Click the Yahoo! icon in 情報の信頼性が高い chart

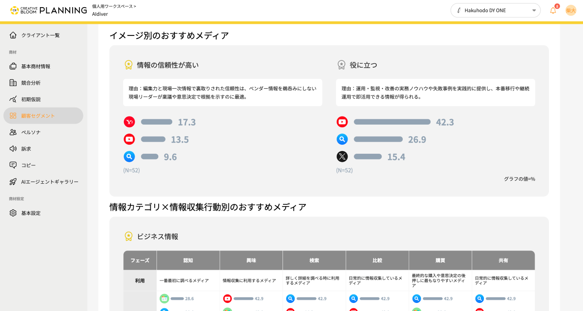tap(129, 121)
